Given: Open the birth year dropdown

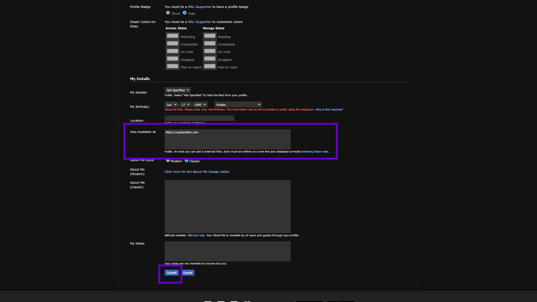Looking at the screenshot, I should (x=200, y=104).
